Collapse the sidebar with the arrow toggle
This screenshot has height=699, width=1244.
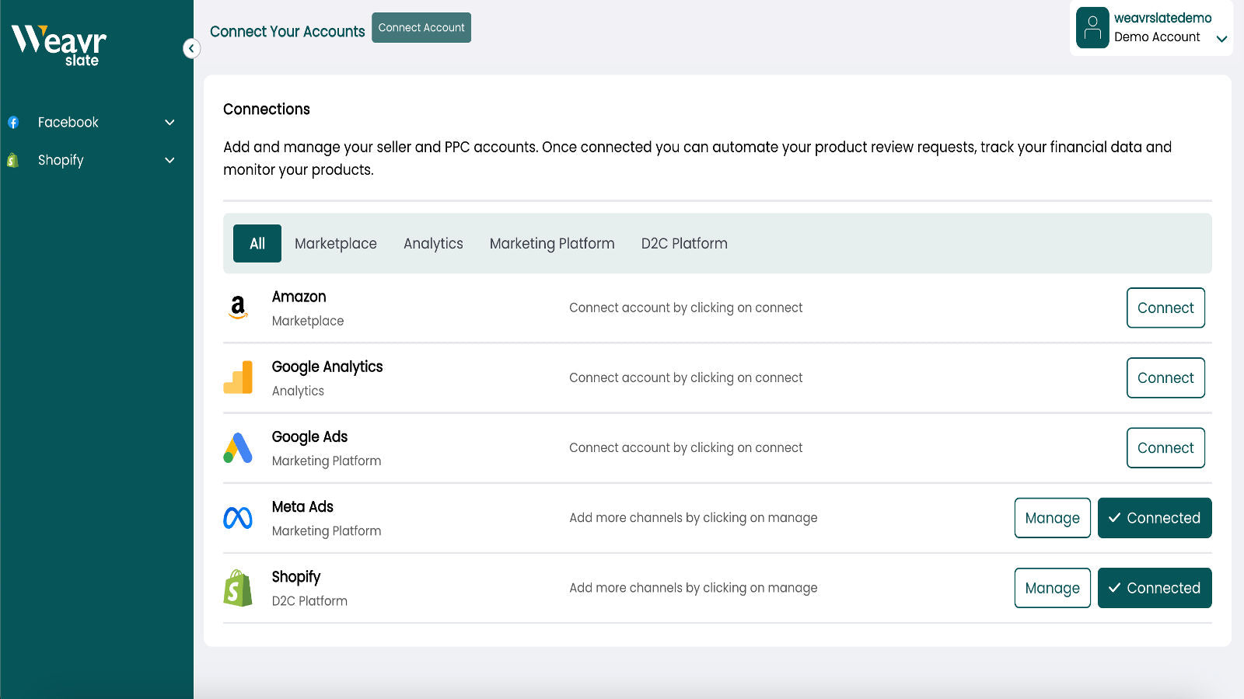[x=190, y=48]
